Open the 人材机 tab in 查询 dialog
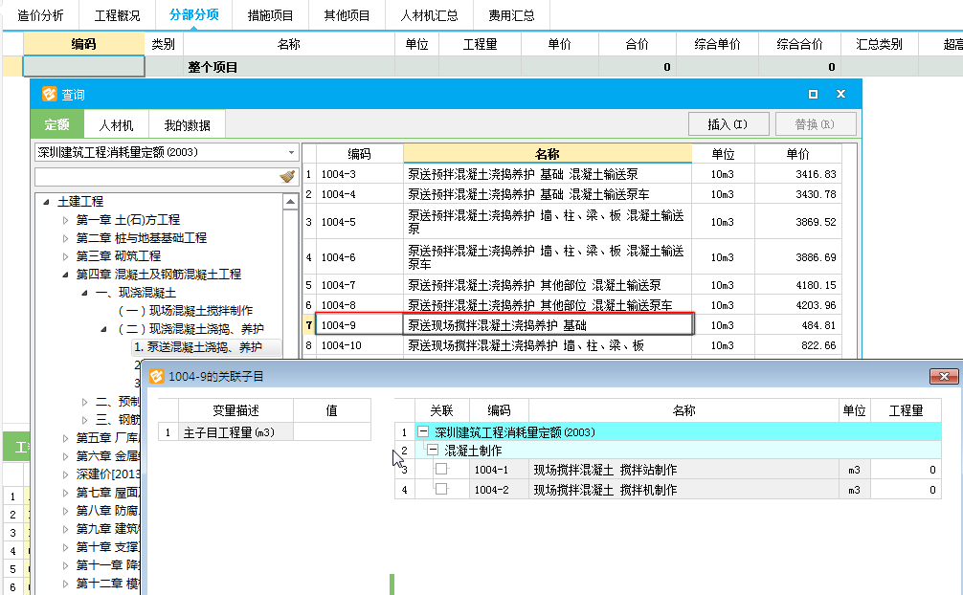 [116, 125]
